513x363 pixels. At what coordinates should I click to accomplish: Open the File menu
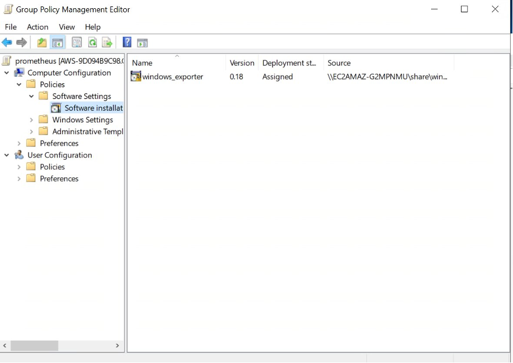pyautogui.click(x=11, y=27)
